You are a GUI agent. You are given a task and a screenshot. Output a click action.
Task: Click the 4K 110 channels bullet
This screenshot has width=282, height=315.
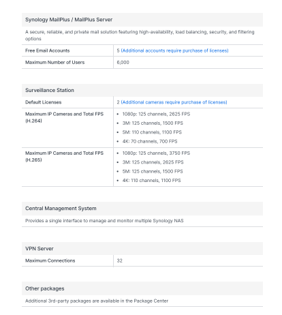pyautogui.click(x=151, y=180)
